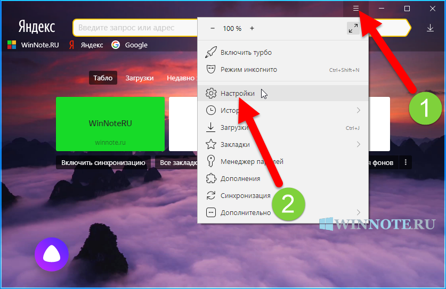Choose Дополнения in the menu
The width and height of the screenshot is (446, 289).
(x=283, y=178)
